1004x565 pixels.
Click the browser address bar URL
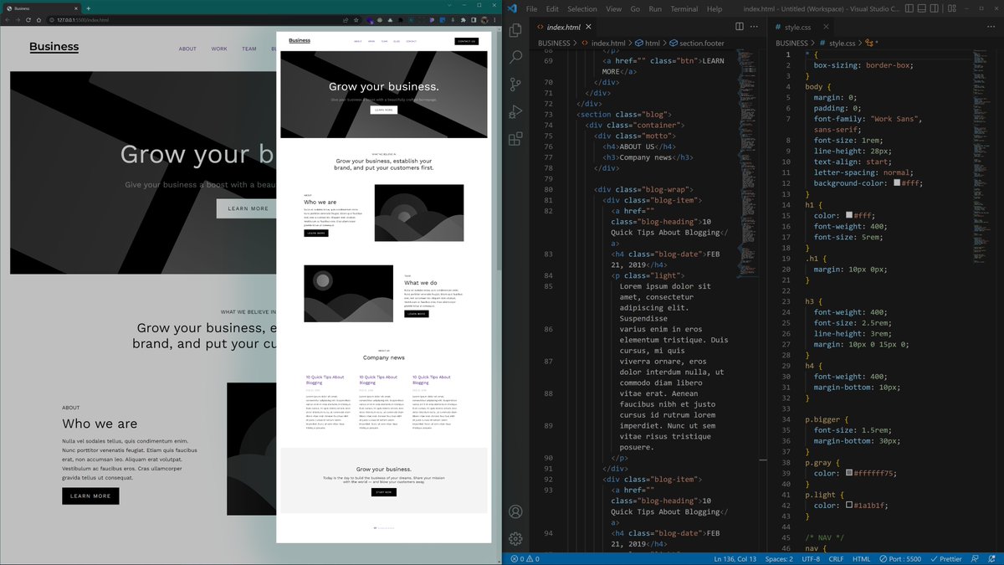(83, 20)
